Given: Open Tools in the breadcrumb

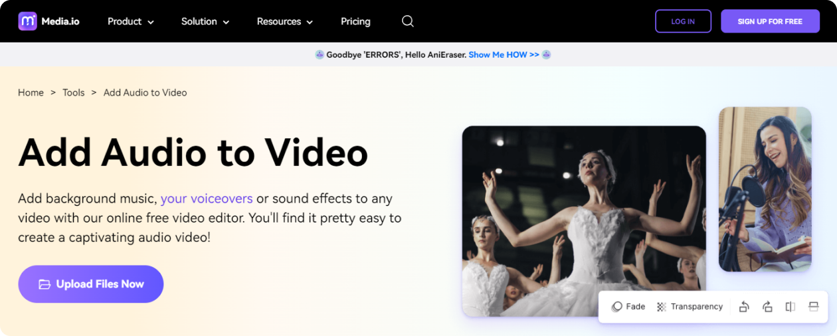Looking at the screenshot, I should 73,93.
